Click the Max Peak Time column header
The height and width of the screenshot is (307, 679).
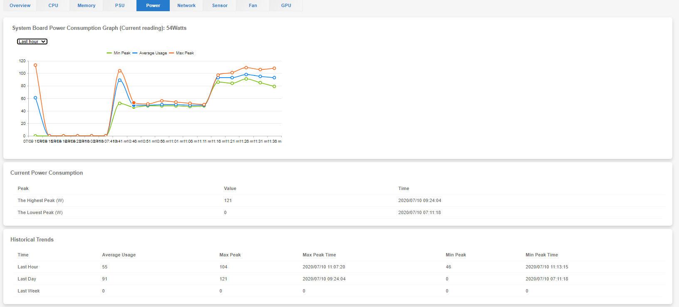pos(319,255)
